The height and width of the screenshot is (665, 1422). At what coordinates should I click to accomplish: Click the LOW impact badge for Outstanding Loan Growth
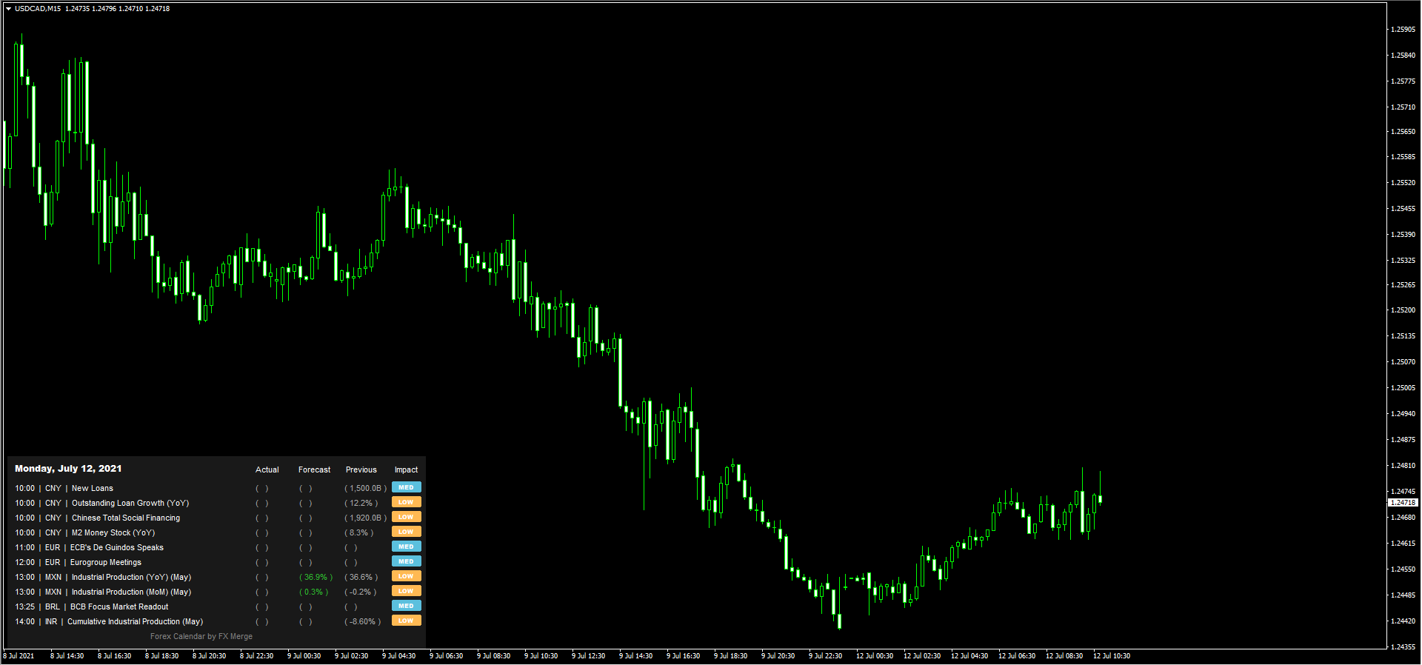click(406, 502)
